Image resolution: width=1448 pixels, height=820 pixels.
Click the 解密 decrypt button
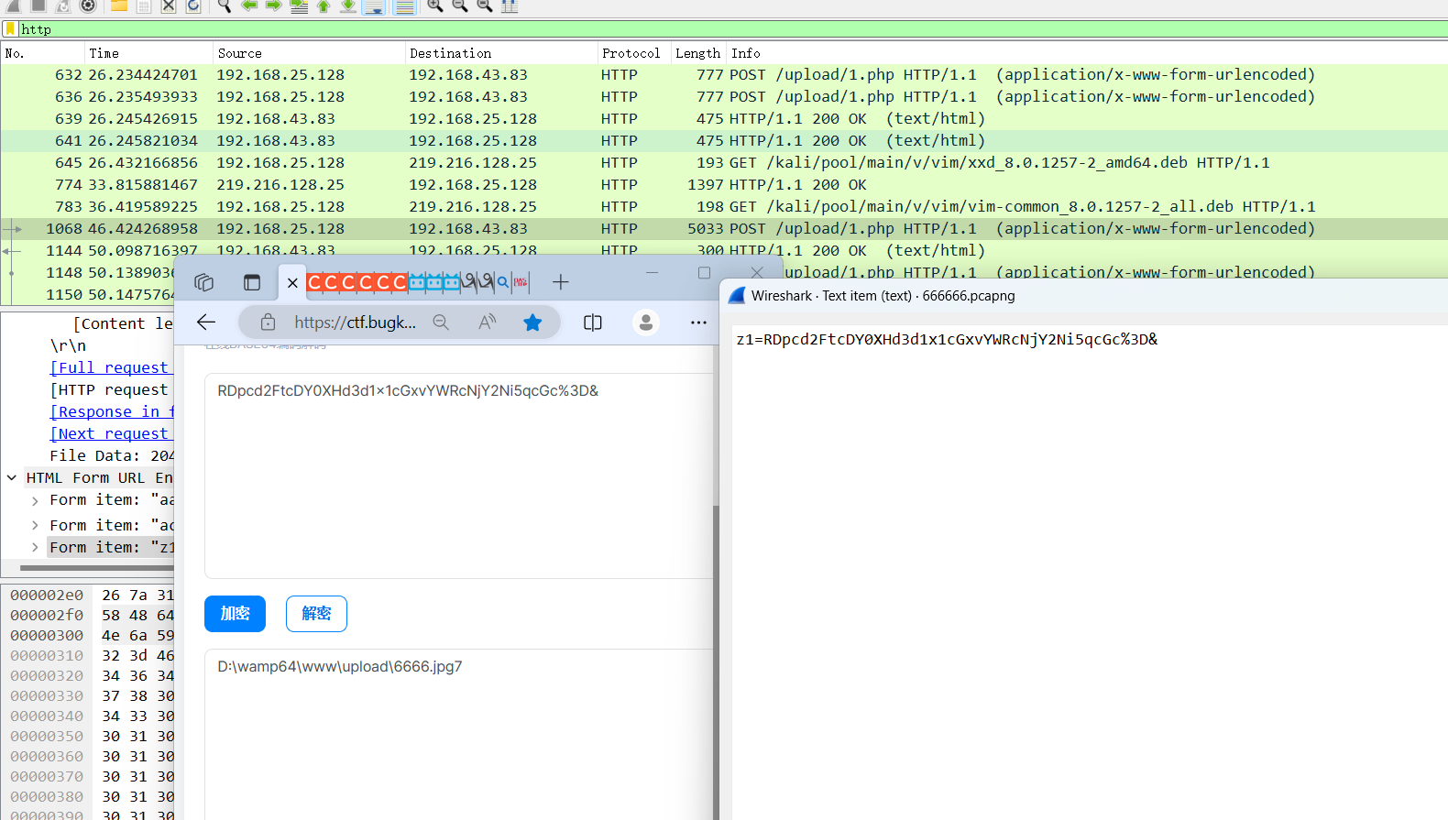pyautogui.click(x=316, y=614)
